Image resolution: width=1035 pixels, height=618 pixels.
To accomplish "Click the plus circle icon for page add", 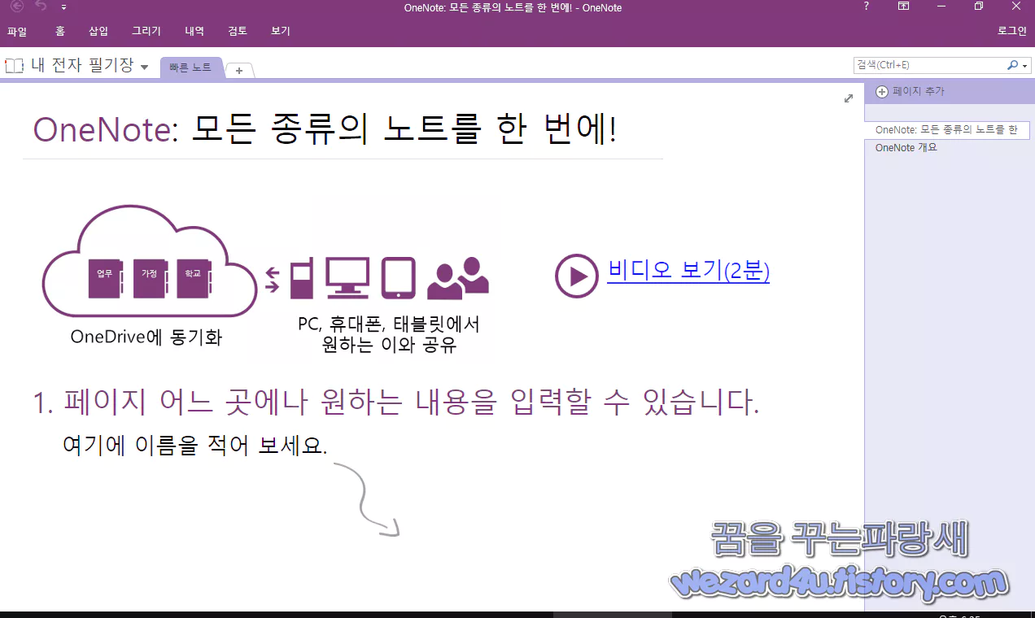I will click(882, 92).
